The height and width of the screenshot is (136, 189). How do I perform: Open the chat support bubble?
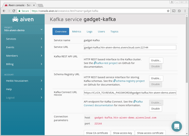pyautogui.click(x=177, y=126)
